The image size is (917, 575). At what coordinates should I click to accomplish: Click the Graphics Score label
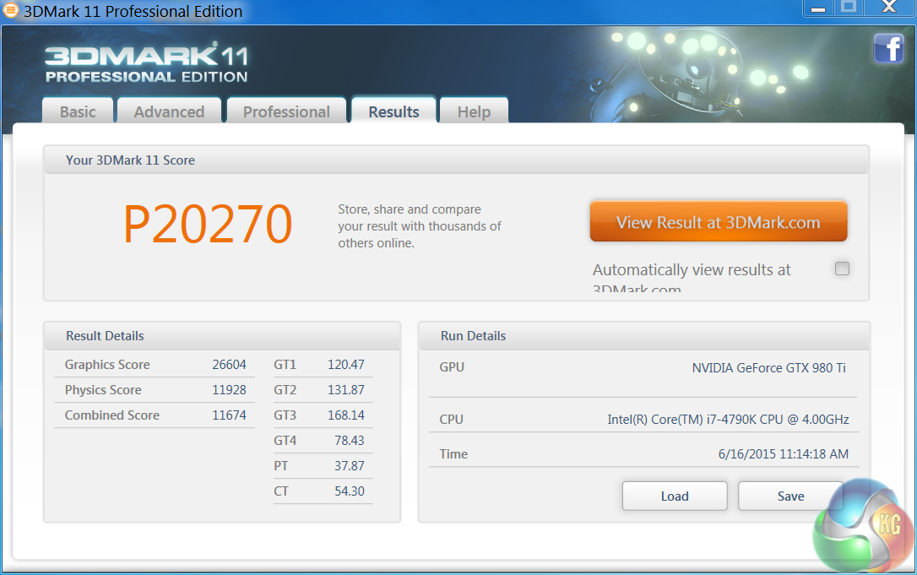pyautogui.click(x=107, y=365)
